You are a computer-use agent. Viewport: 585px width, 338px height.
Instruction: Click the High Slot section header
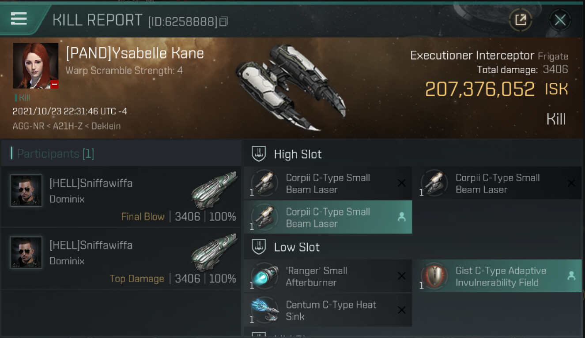(298, 154)
